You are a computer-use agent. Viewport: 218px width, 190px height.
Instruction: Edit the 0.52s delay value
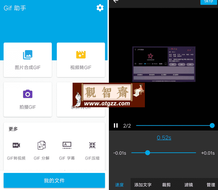coord(164,138)
